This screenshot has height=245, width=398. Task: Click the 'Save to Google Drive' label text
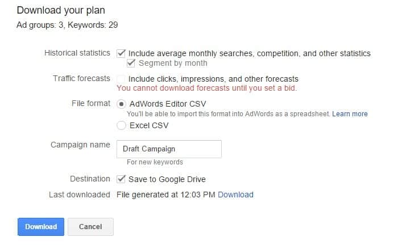[167, 179]
